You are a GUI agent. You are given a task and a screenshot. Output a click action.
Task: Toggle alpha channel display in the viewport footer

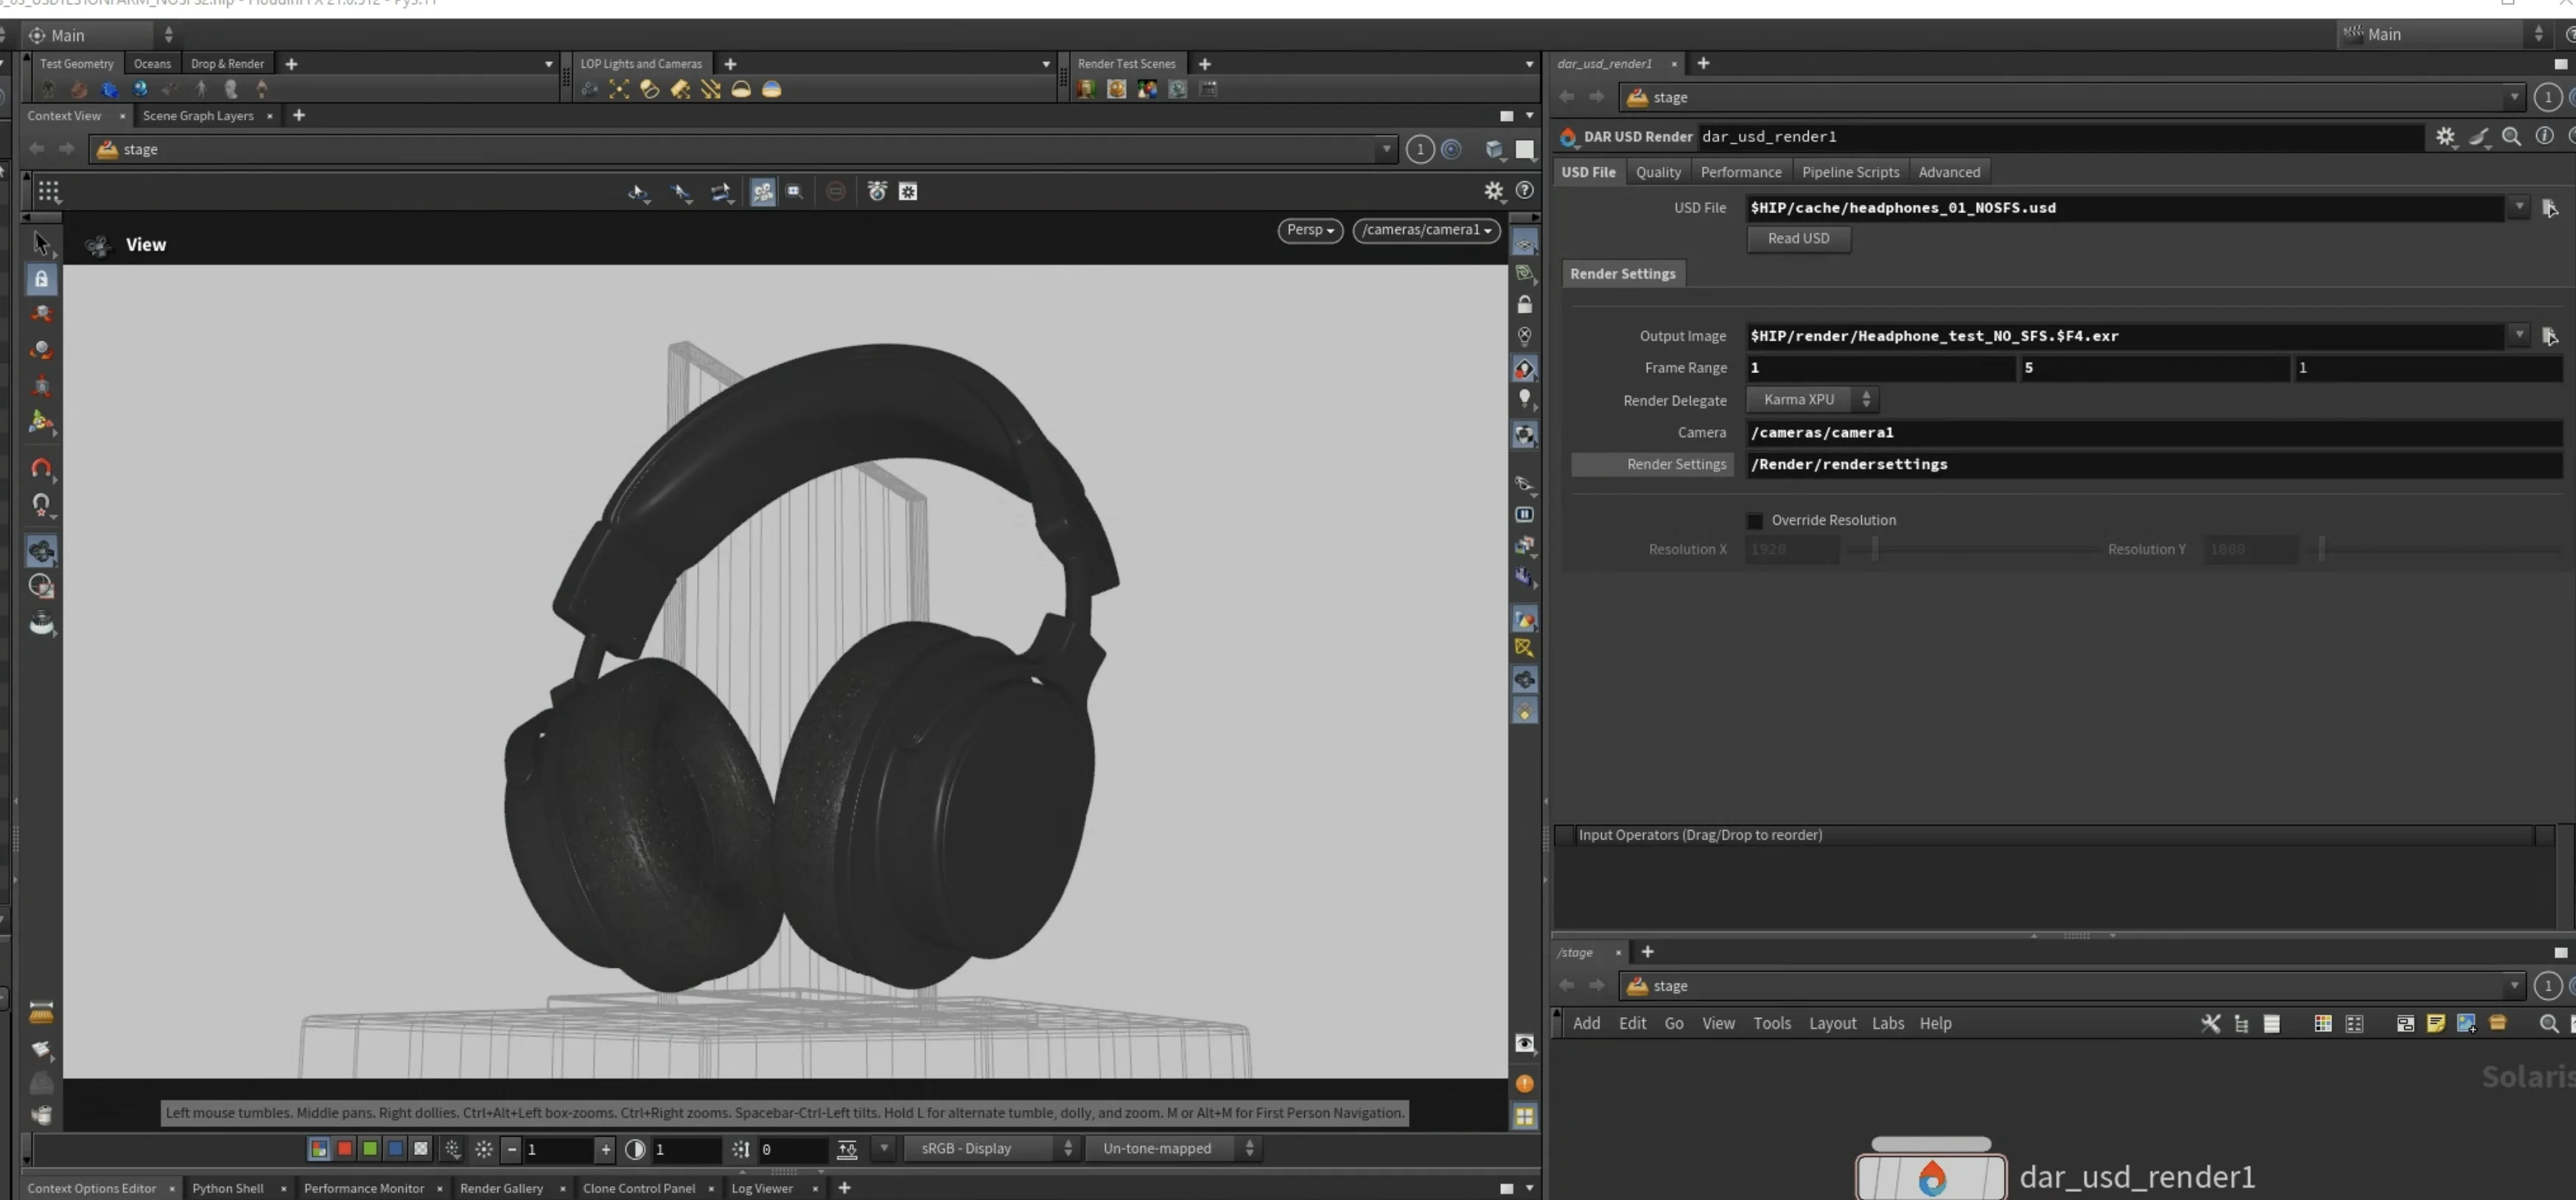[x=420, y=1149]
